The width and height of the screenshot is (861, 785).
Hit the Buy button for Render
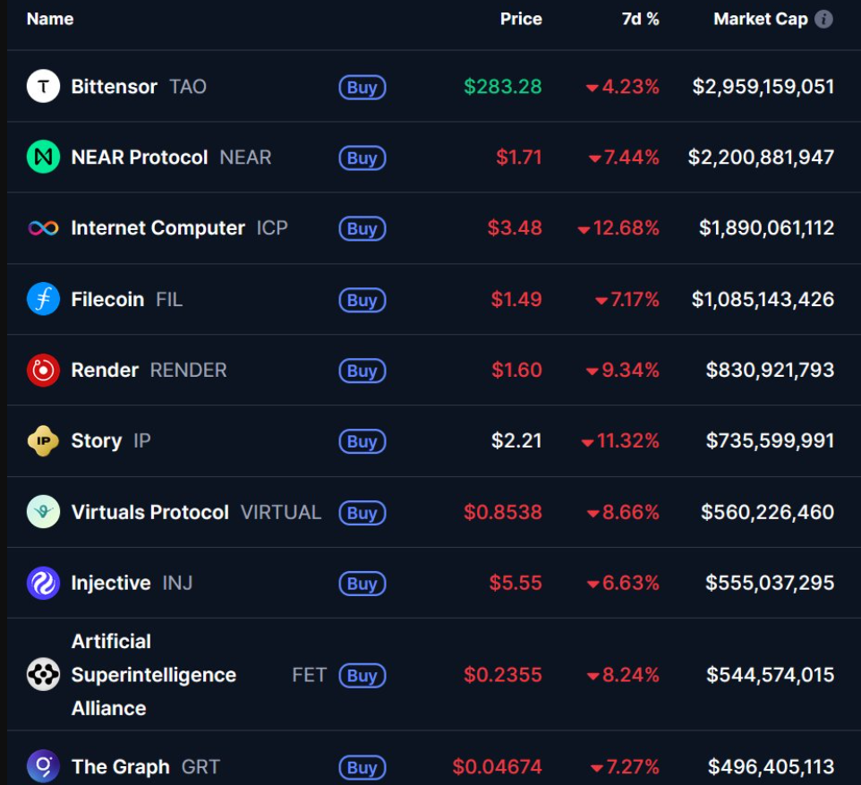click(362, 371)
